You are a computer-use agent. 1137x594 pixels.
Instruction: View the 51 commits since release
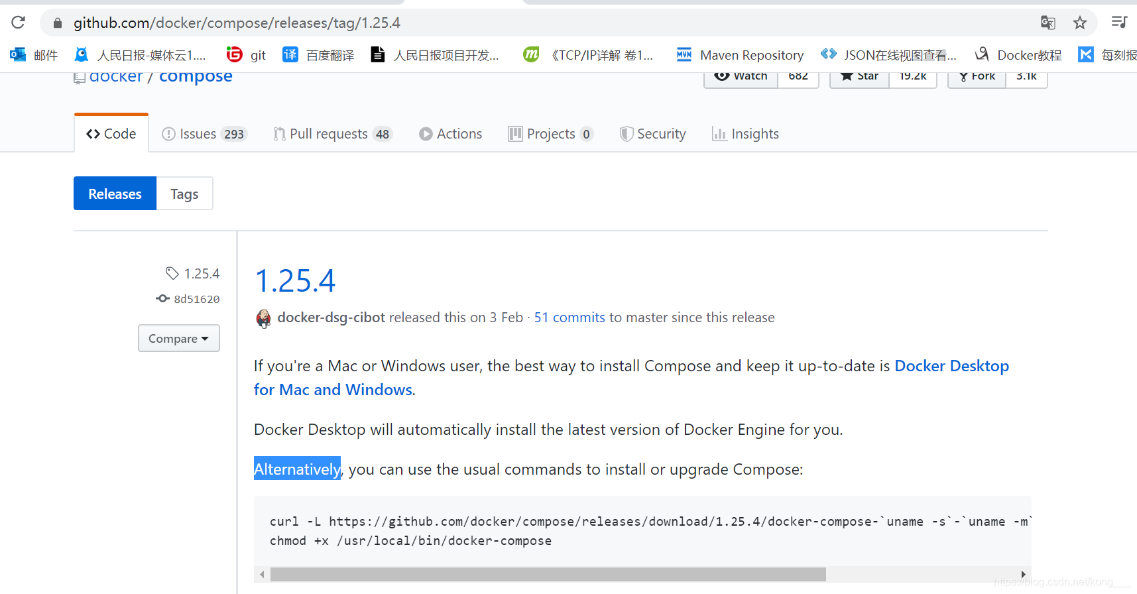click(569, 318)
